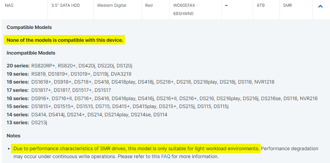The height and width of the screenshot is (163, 330).
Task: Click NVR1218 in the 18 series list
Action: coord(264,82)
